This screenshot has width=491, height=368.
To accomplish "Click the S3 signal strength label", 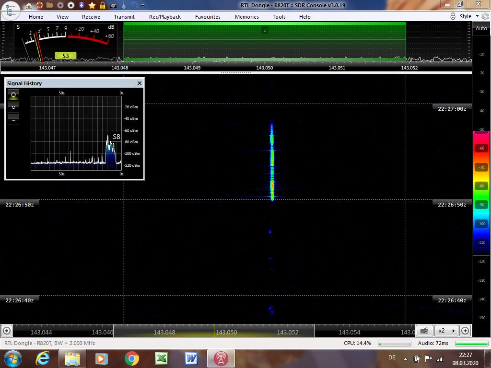I will click(x=65, y=56).
